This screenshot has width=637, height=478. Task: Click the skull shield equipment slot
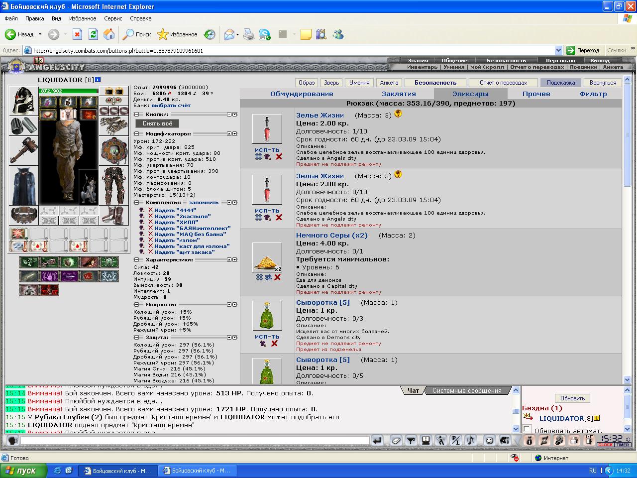114,151
